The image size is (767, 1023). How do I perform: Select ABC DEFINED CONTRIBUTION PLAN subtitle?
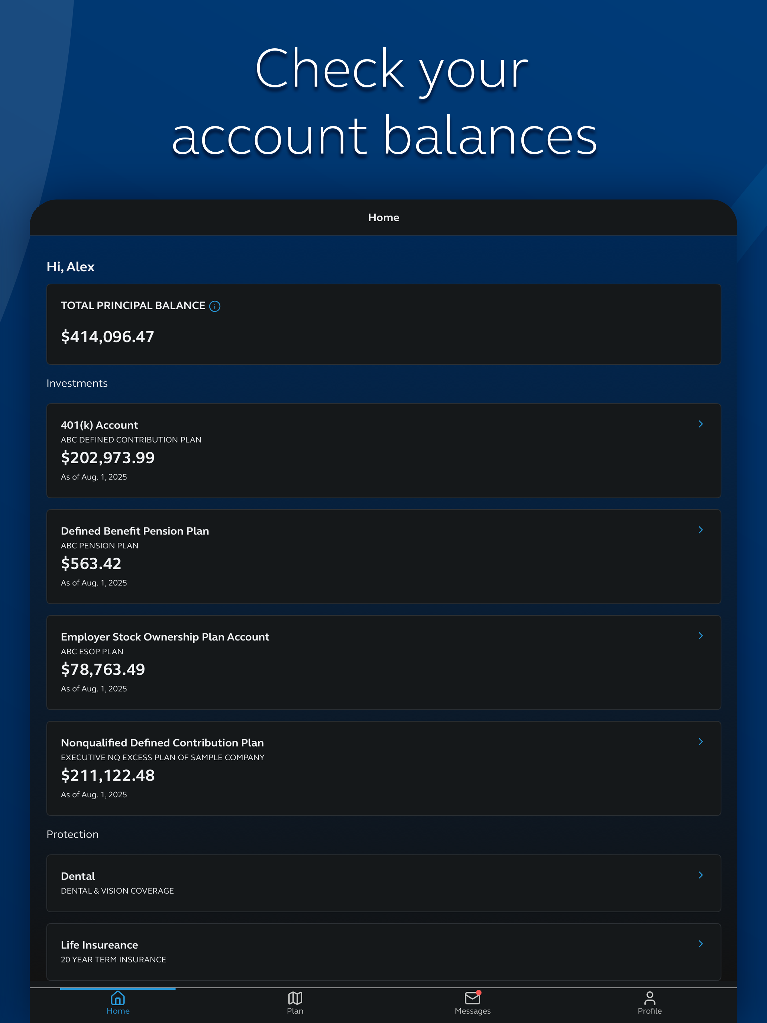click(x=131, y=440)
